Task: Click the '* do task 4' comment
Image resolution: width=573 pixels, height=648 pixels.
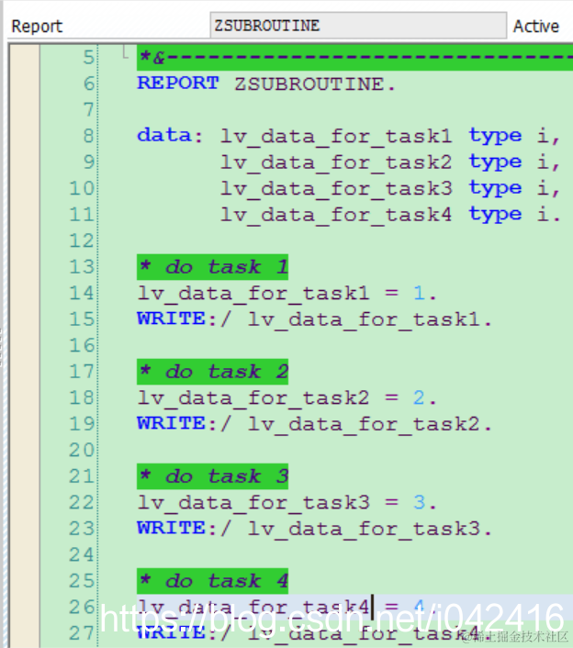Action: tap(212, 581)
